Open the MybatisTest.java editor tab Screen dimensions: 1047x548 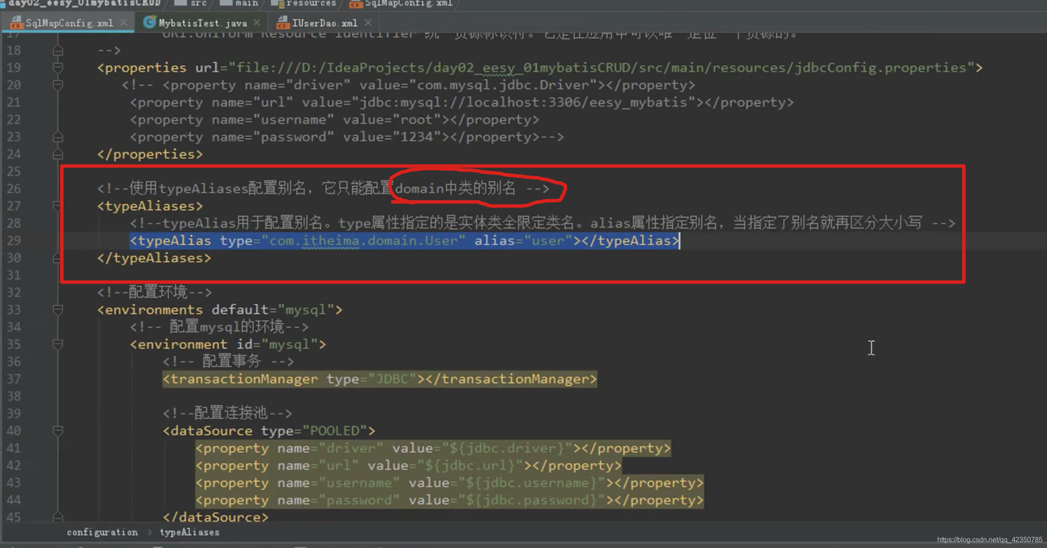(x=203, y=23)
